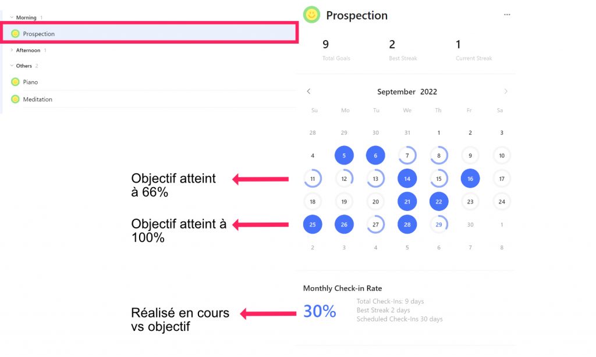The height and width of the screenshot is (357, 596).
Task: Collapse the Morning section
Action: click(12, 17)
